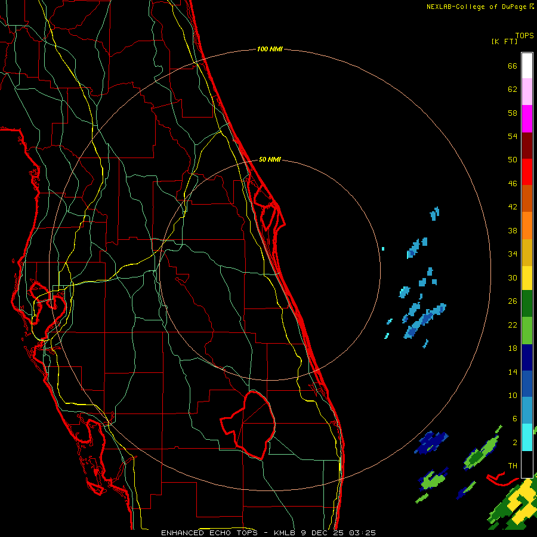Screen dimensions: 537x537
Task: Click the magenta 58 kft legend swatch
Action: 527,119
